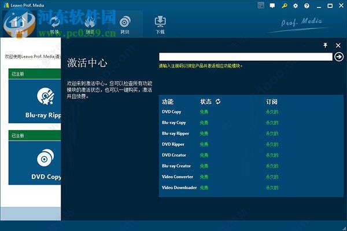Click 已注册 label above DVD Copy tile

tap(18, 135)
